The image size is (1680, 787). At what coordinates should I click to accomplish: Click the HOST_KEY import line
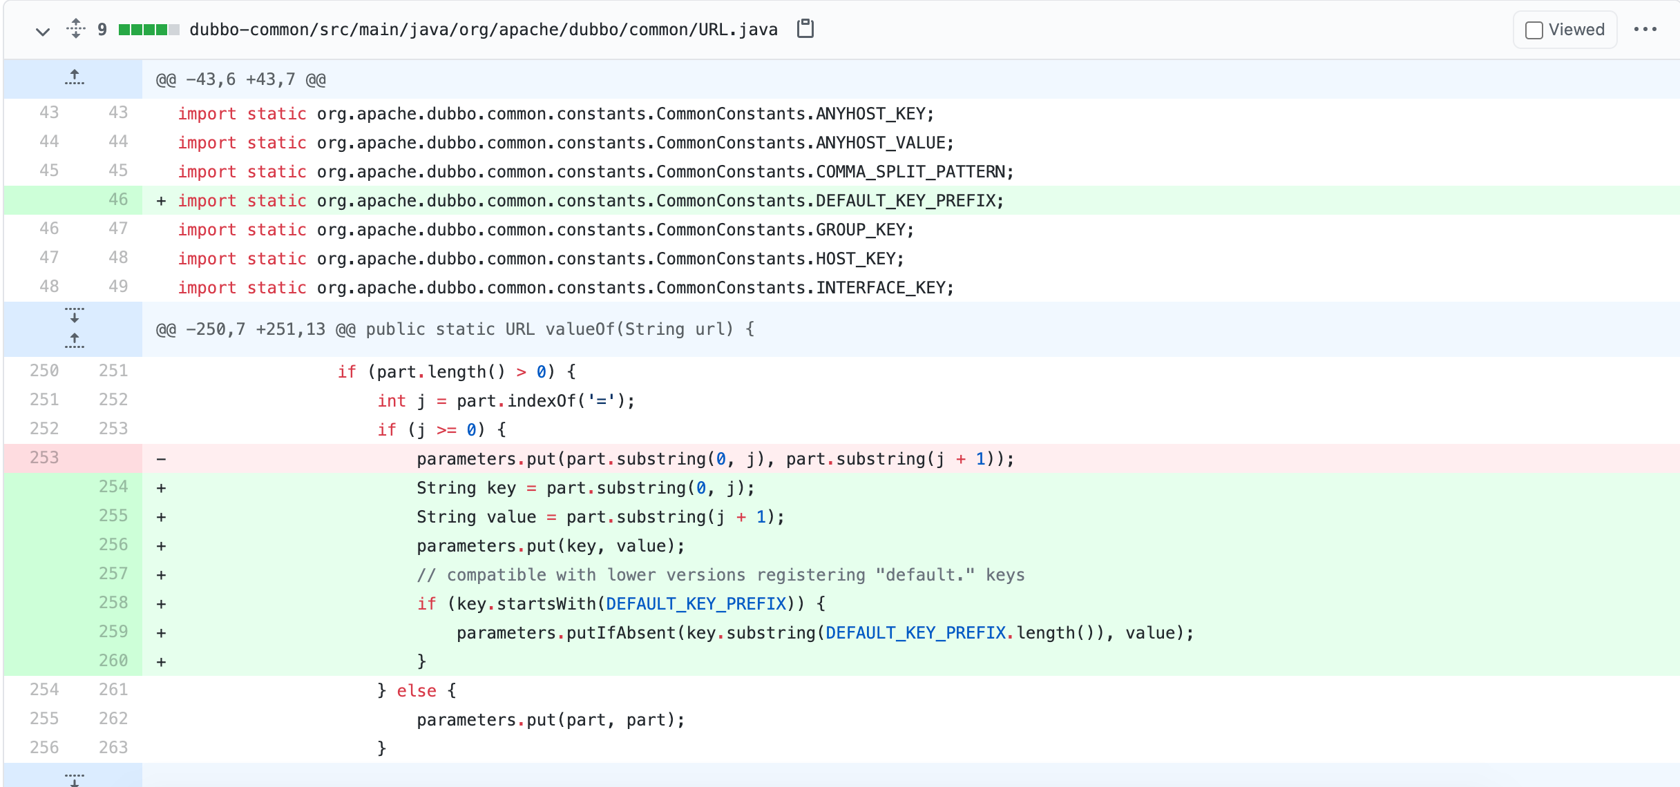click(x=541, y=259)
